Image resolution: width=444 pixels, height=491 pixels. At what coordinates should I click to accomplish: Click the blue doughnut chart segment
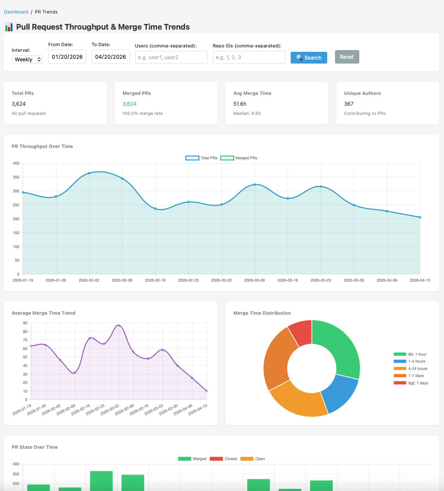coord(341,393)
